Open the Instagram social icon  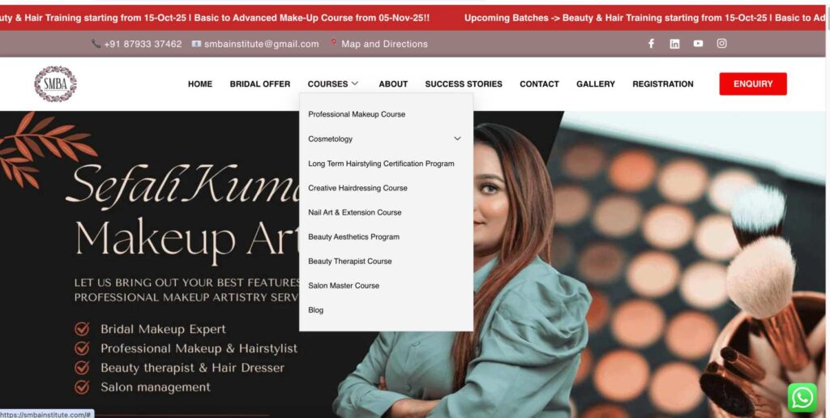pos(721,44)
